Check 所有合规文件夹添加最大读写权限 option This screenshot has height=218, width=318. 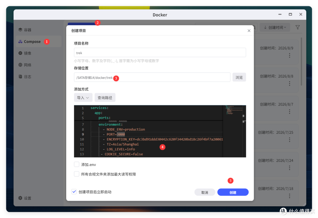[77, 174]
